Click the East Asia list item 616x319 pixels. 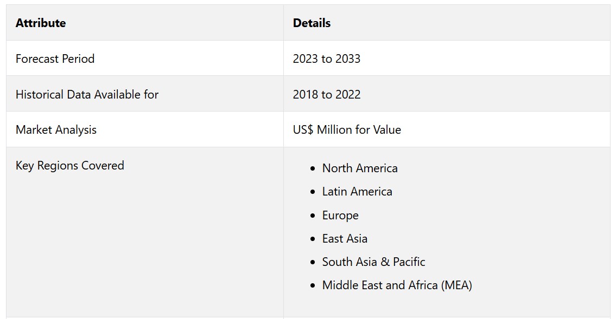point(345,238)
